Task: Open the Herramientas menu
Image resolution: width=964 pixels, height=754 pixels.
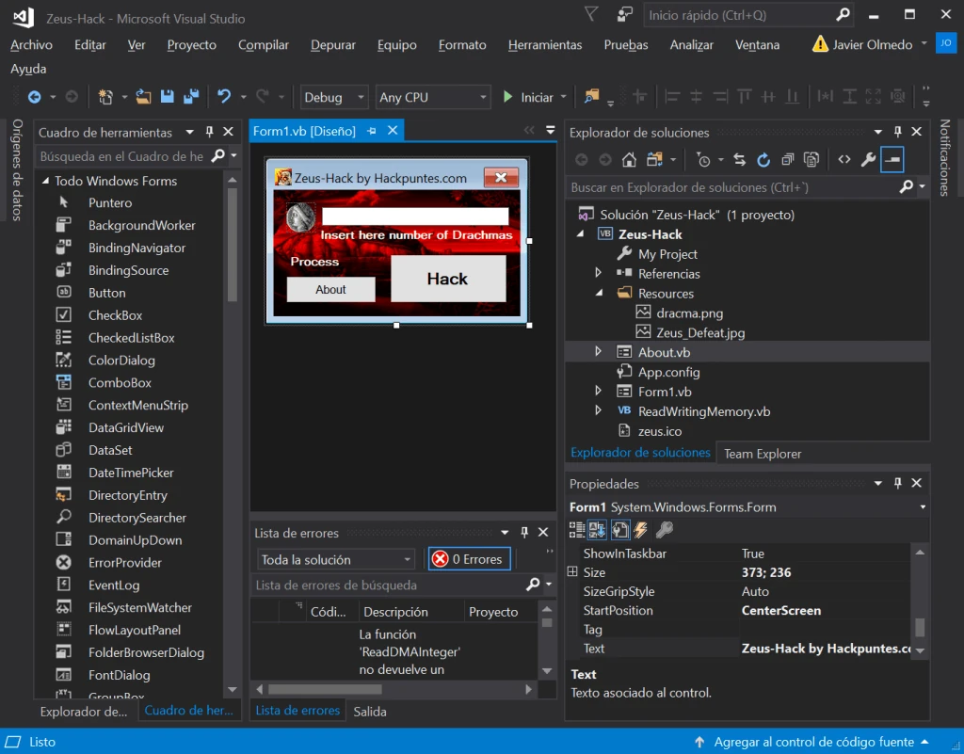Action: [545, 45]
